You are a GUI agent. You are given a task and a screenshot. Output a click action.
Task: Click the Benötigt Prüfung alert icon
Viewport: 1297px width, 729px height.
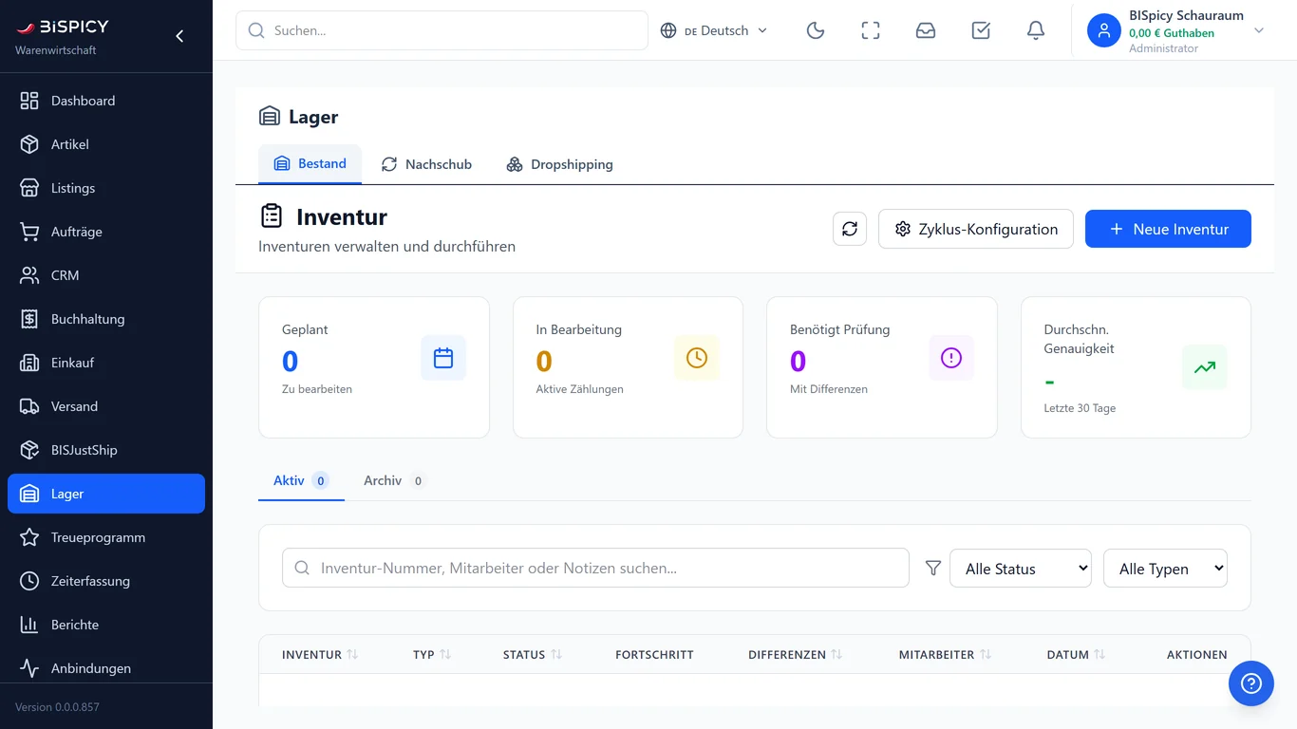(x=951, y=358)
